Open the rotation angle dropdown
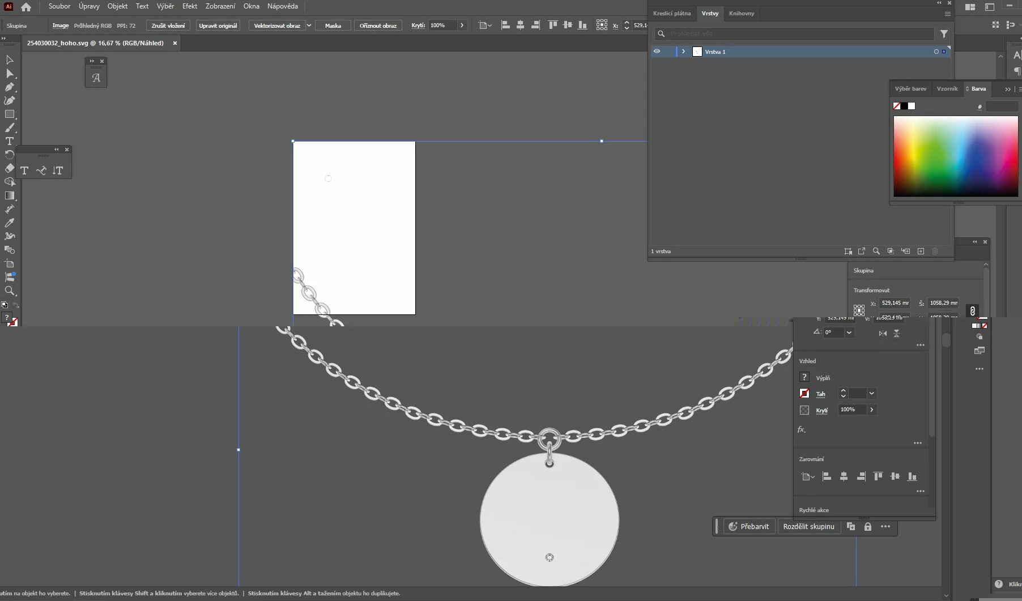1022x601 pixels. [849, 333]
